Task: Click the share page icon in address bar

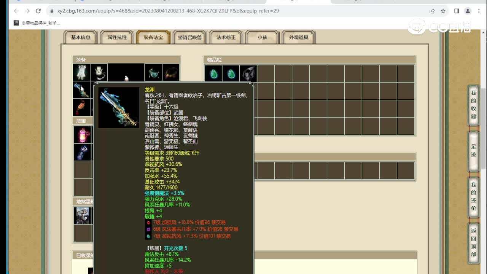Action: tap(432, 11)
